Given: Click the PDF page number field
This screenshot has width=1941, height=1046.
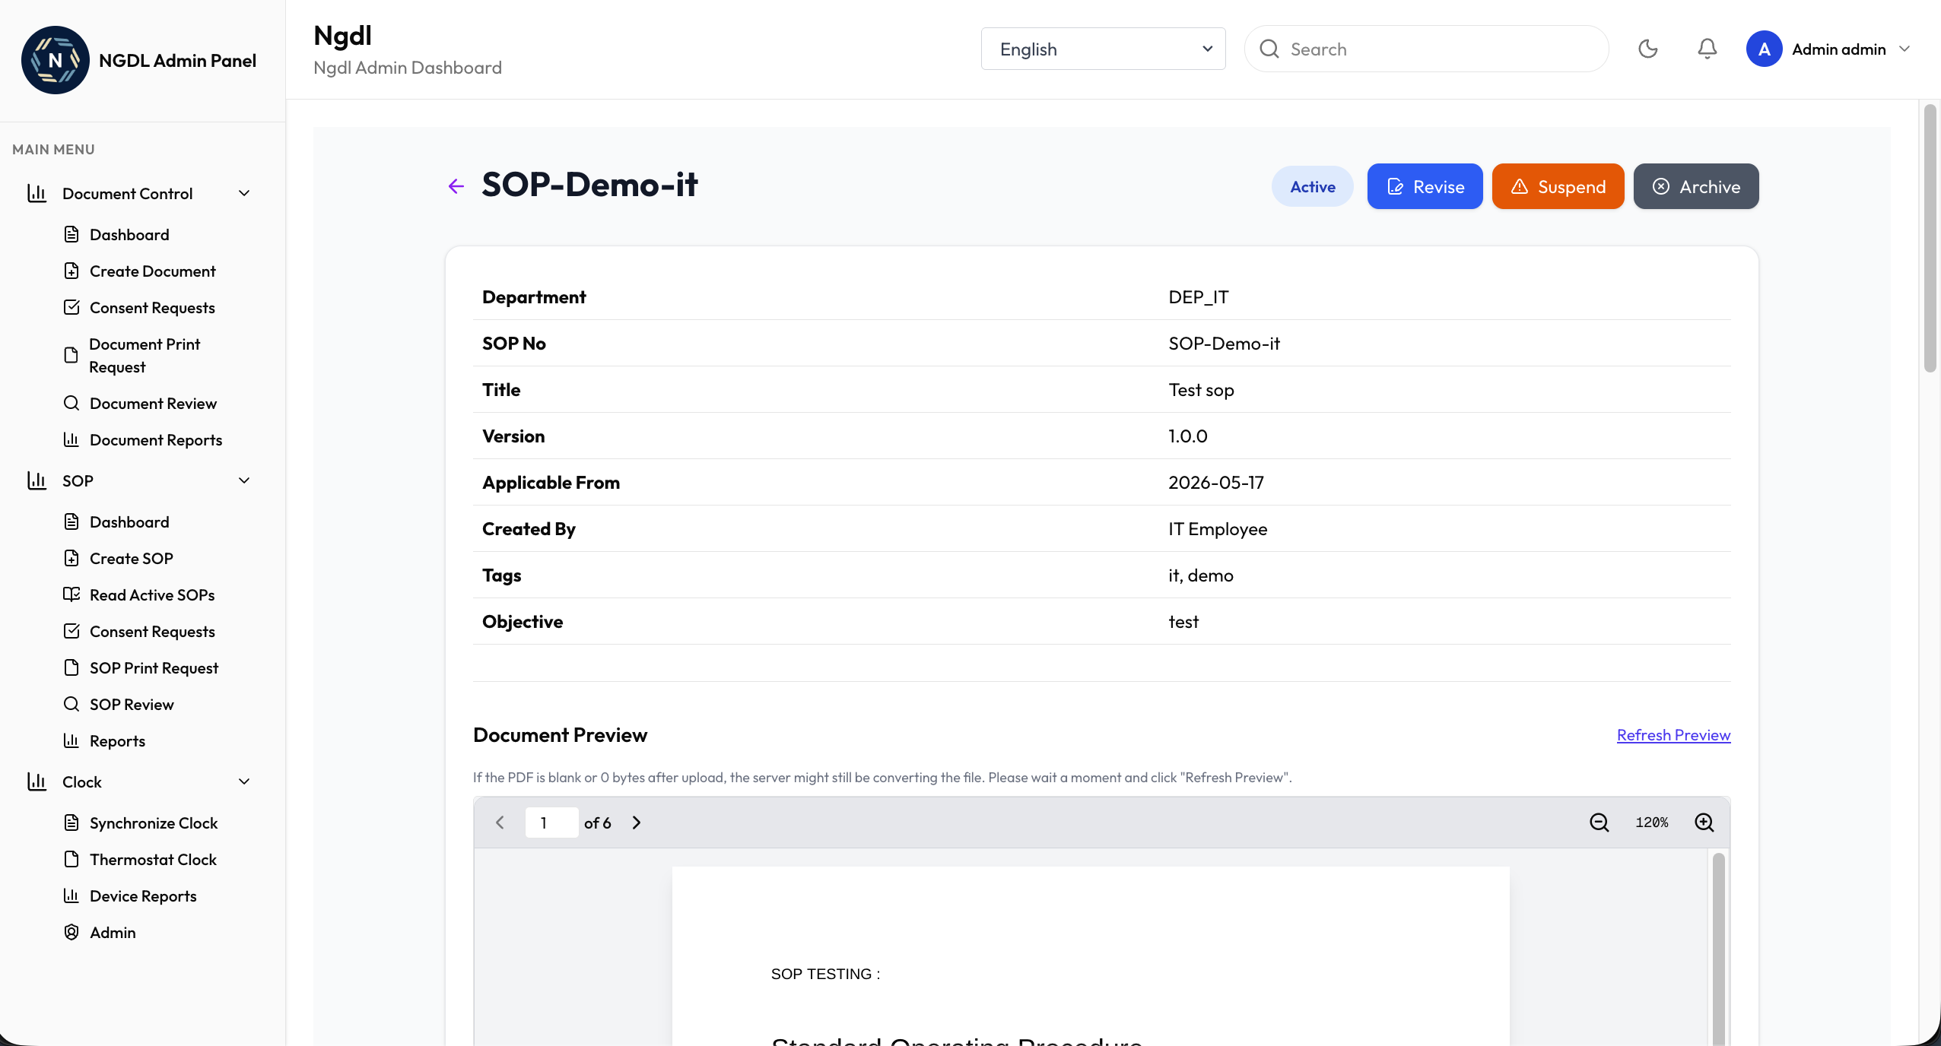Looking at the screenshot, I should tap(551, 823).
